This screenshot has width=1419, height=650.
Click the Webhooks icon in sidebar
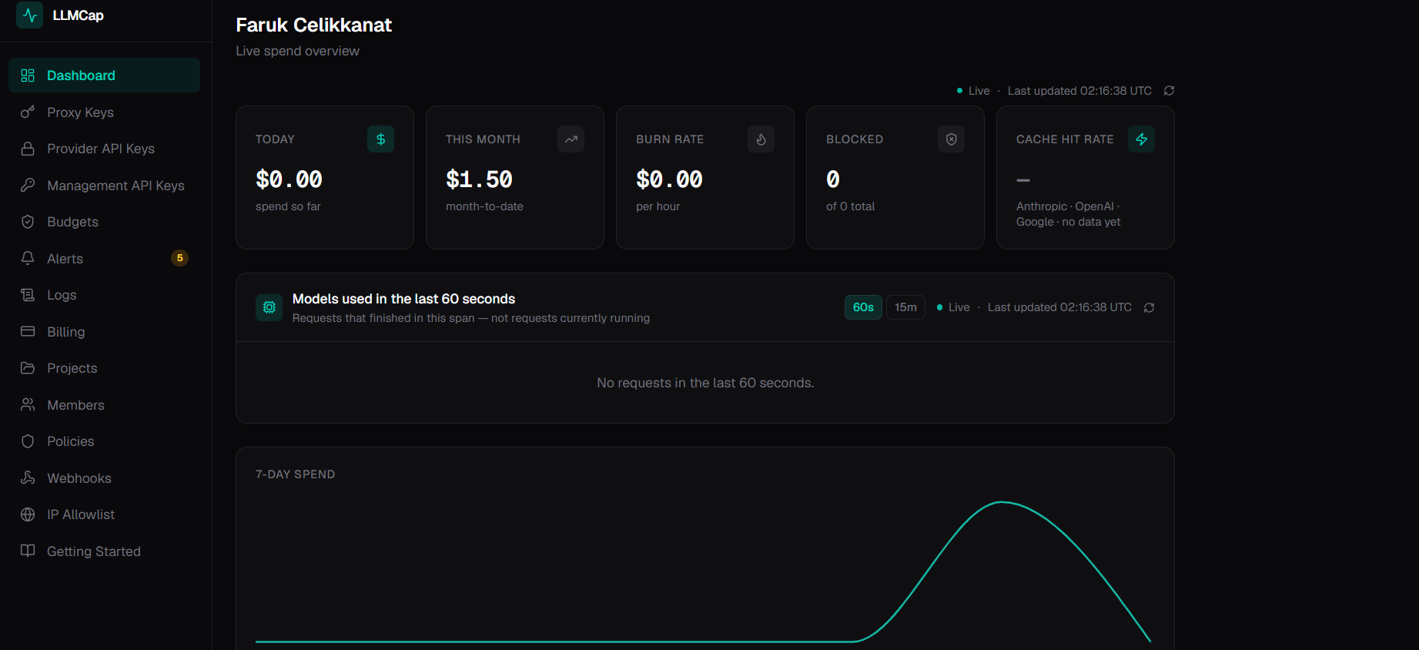point(28,478)
